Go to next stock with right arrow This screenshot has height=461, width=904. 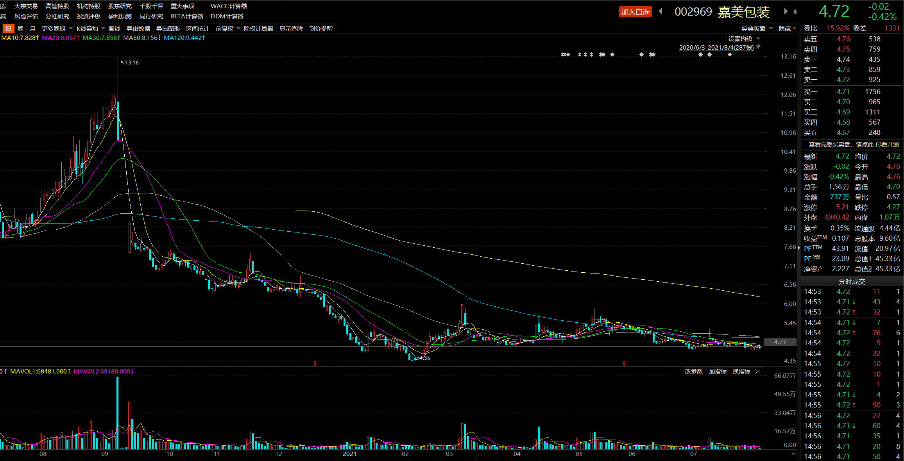click(x=786, y=11)
